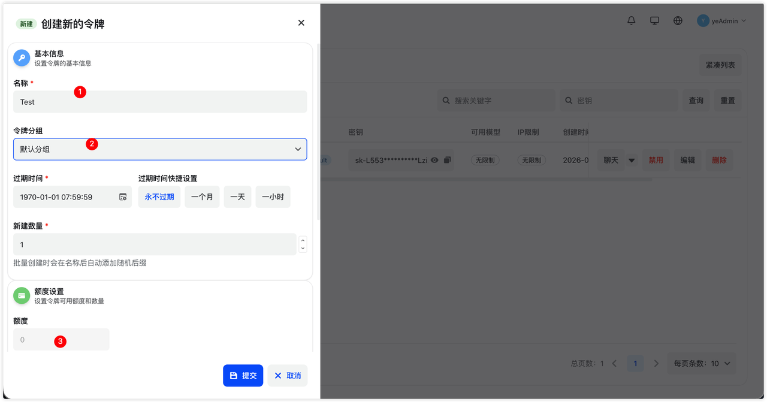Click the table's horizontal scrollbar

pyautogui.click(x=485, y=179)
